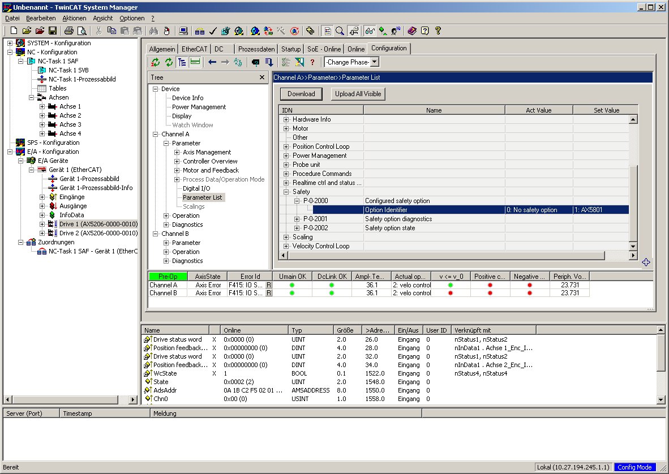Image resolution: width=669 pixels, height=474 pixels.
Task: Select Achse 1 in NC configuration
Action: 70,106
